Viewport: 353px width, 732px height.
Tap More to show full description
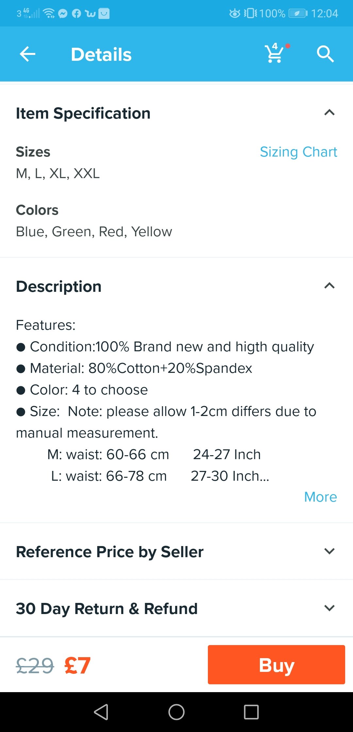coord(320,497)
